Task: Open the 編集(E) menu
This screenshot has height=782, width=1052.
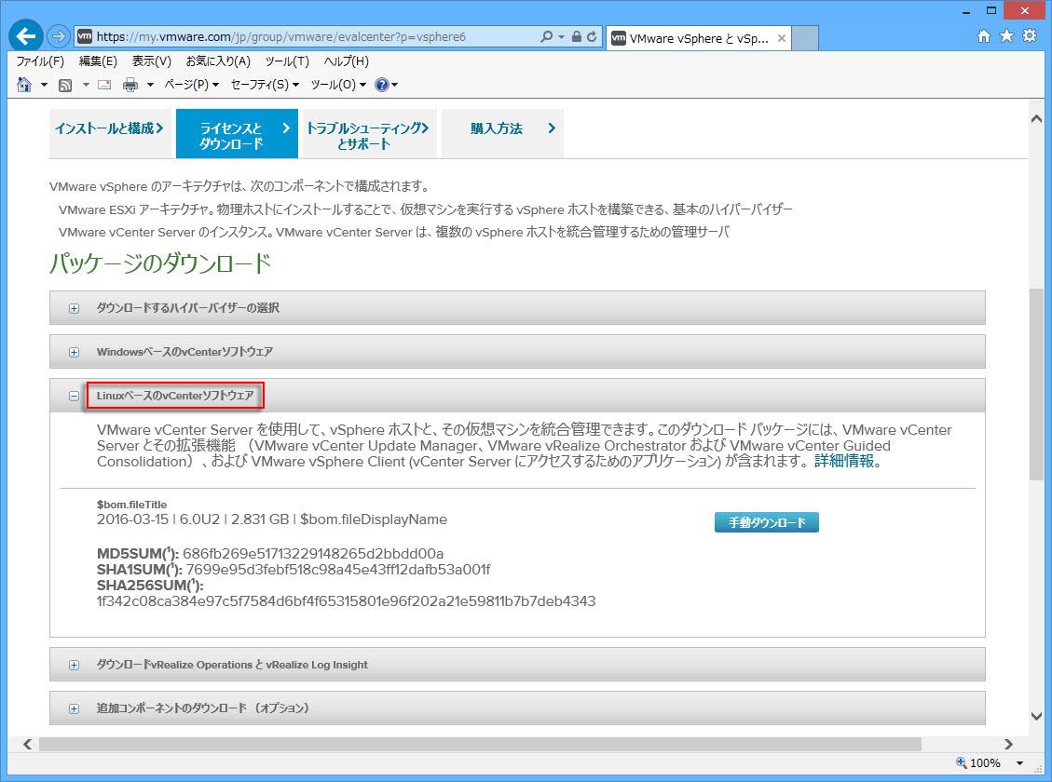Action: pyautogui.click(x=98, y=61)
